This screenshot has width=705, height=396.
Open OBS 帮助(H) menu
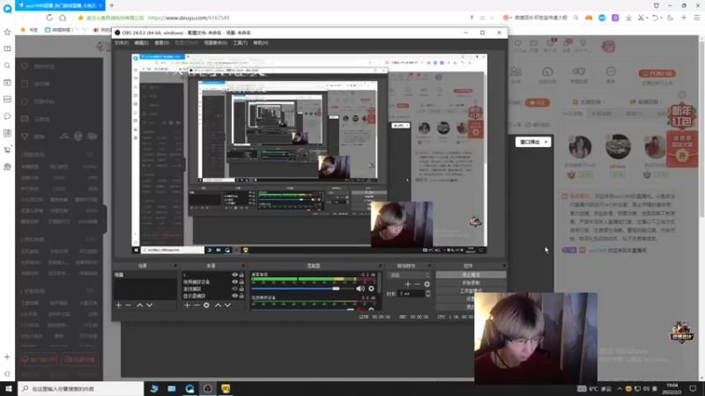tap(261, 43)
